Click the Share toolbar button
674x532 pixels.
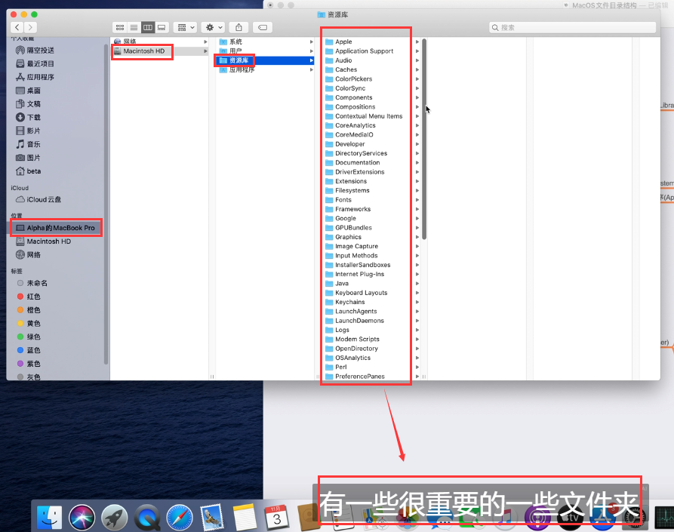pyautogui.click(x=239, y=27)
